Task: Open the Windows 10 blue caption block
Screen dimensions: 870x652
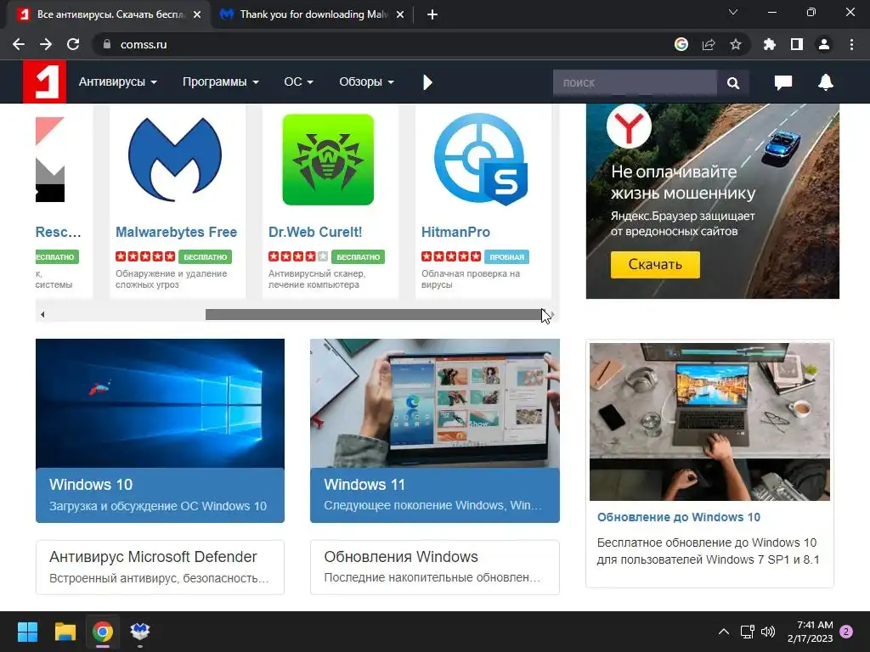Action: (160, 495)
